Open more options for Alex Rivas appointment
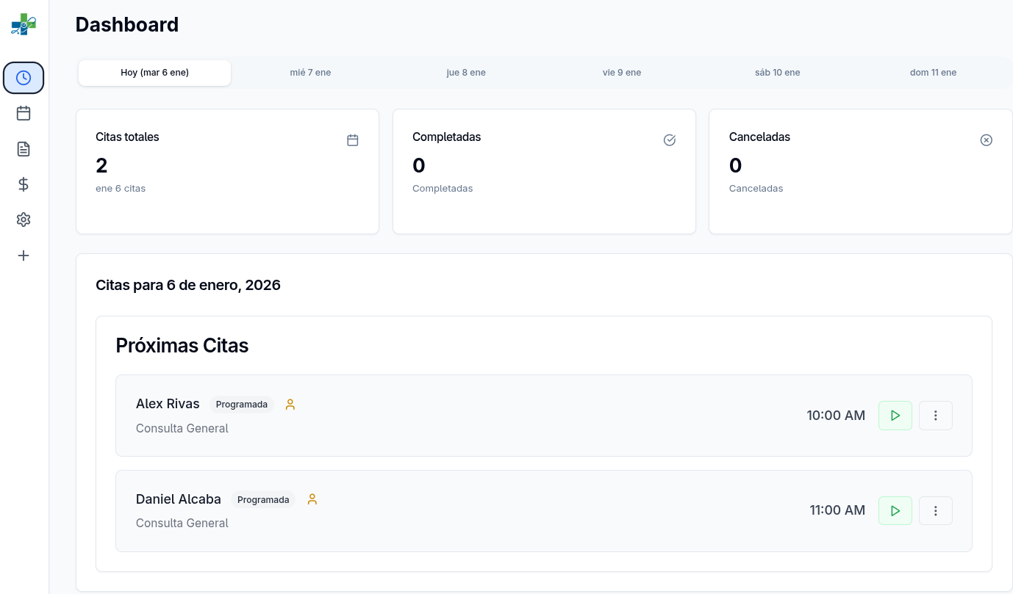The height and width of the screenshot is (594, 1013). pos(935,416)
